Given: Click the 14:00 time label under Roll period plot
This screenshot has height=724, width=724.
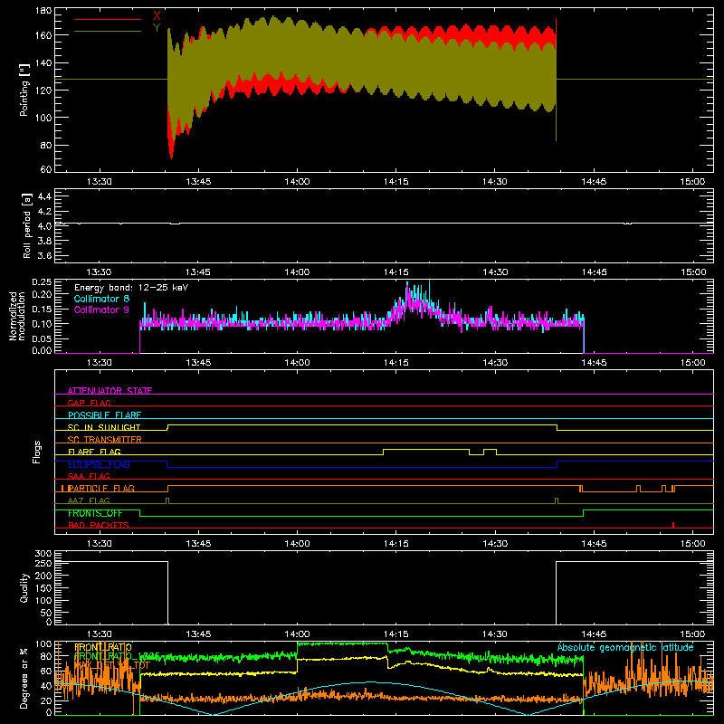Looking at the screenshot, I should point(298,272).
